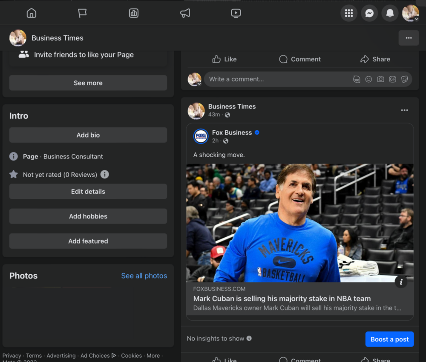Attach a photo using the comment camera icon
This screenshot has width=426, height=362.
click(x=380, y=79)
